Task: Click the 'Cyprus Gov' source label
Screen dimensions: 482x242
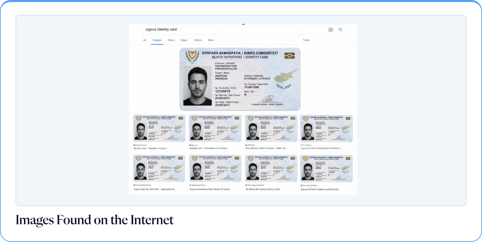Action: pyautogui.click(x=141, y=145)
